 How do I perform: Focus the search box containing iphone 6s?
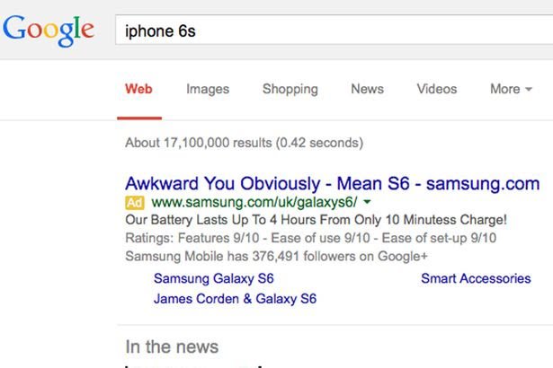[x=334, y=30]
